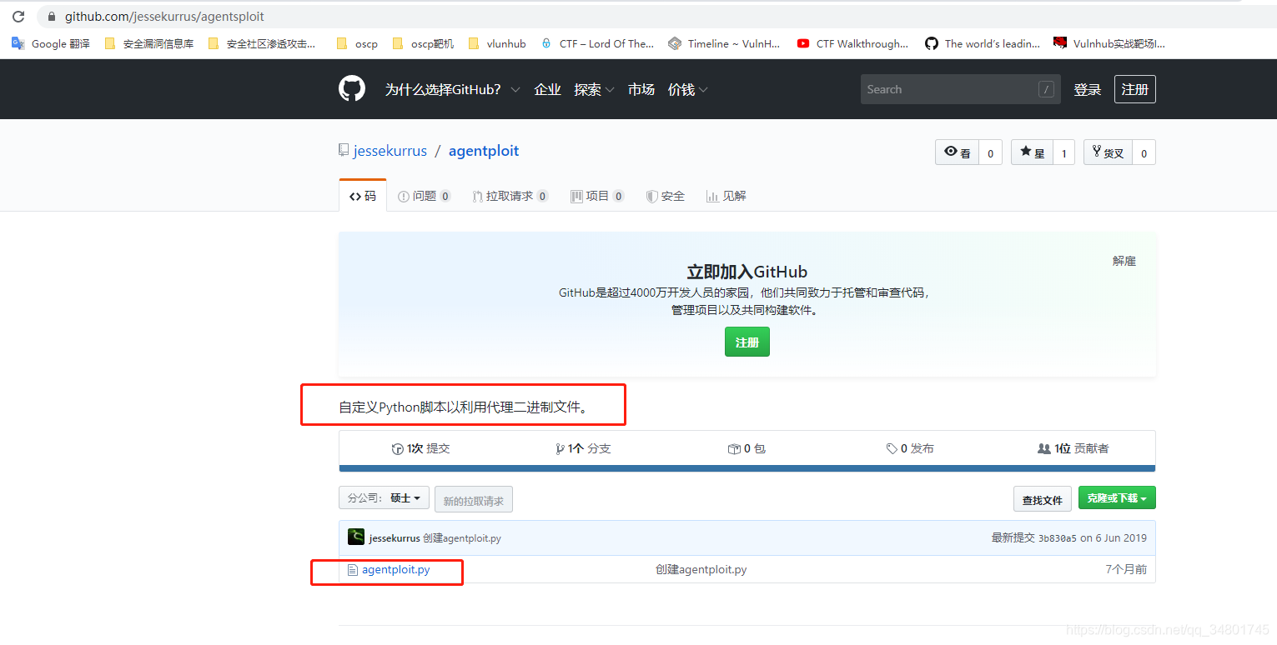Screen dimensions: 1277x645
Task: Click the 货叉 fork button
Action: (x=1108, y=152)
